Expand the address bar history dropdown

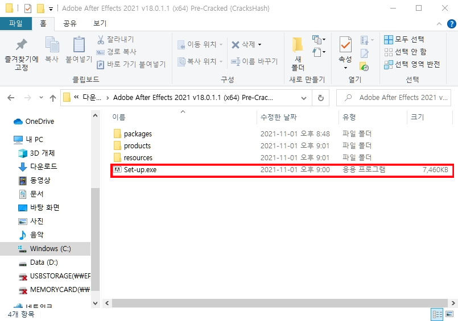coord(304,98)
